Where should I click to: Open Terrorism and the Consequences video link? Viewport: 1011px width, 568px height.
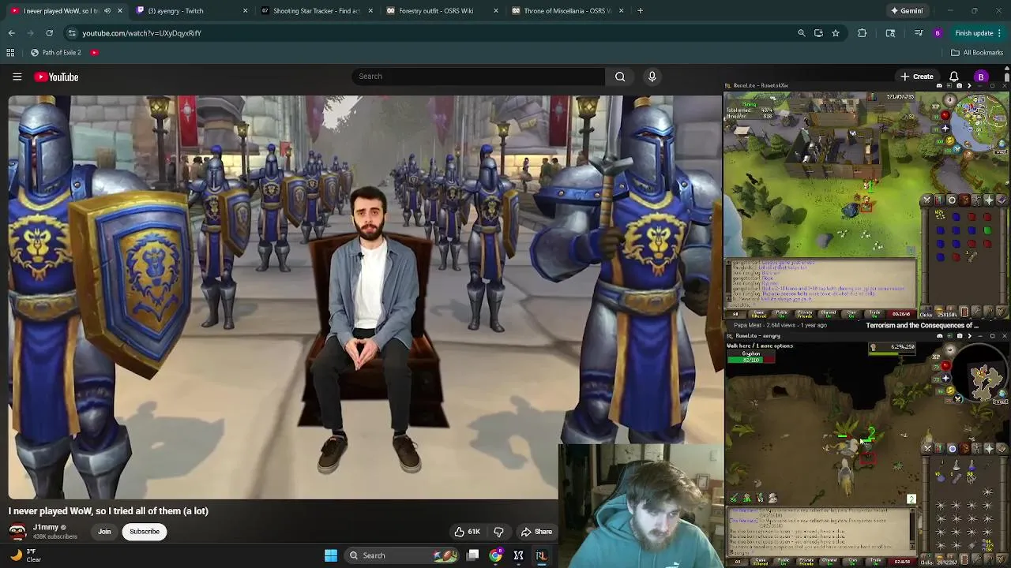coord(922,325)
